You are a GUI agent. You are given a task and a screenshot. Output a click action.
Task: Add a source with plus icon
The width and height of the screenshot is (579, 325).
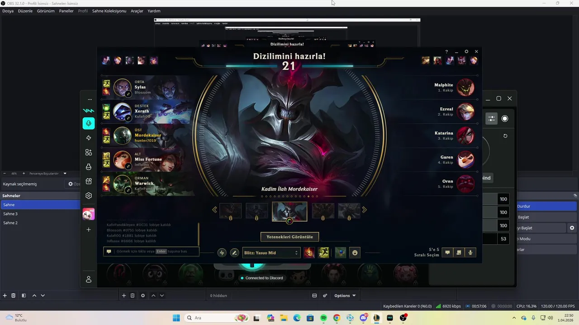coord(124,296)
